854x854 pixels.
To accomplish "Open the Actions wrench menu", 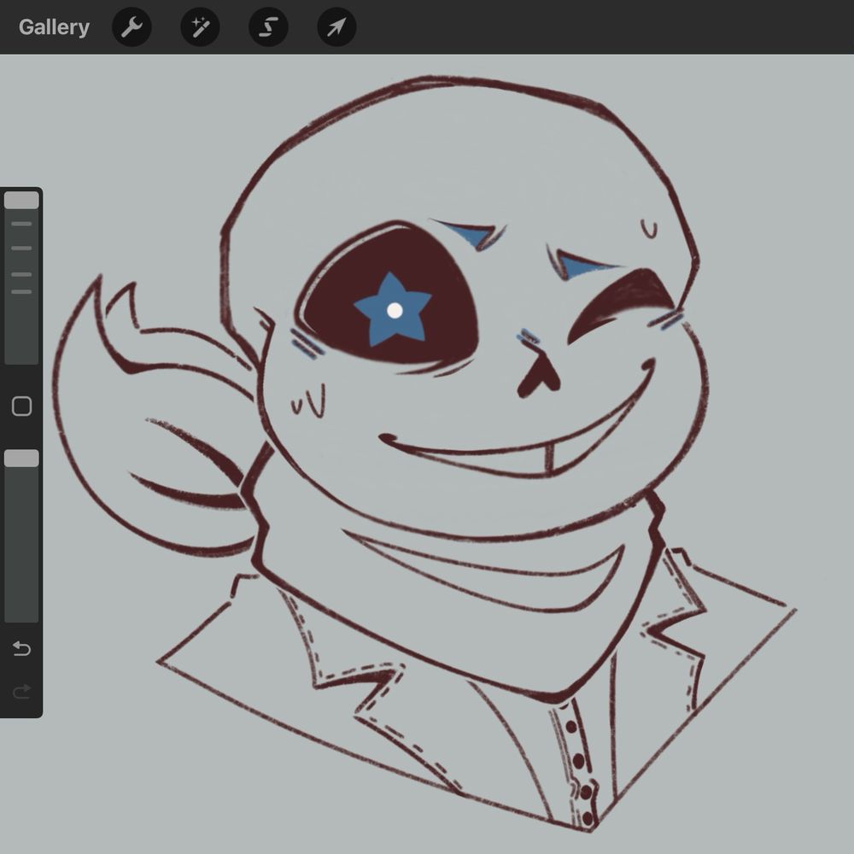I will 132,26.
